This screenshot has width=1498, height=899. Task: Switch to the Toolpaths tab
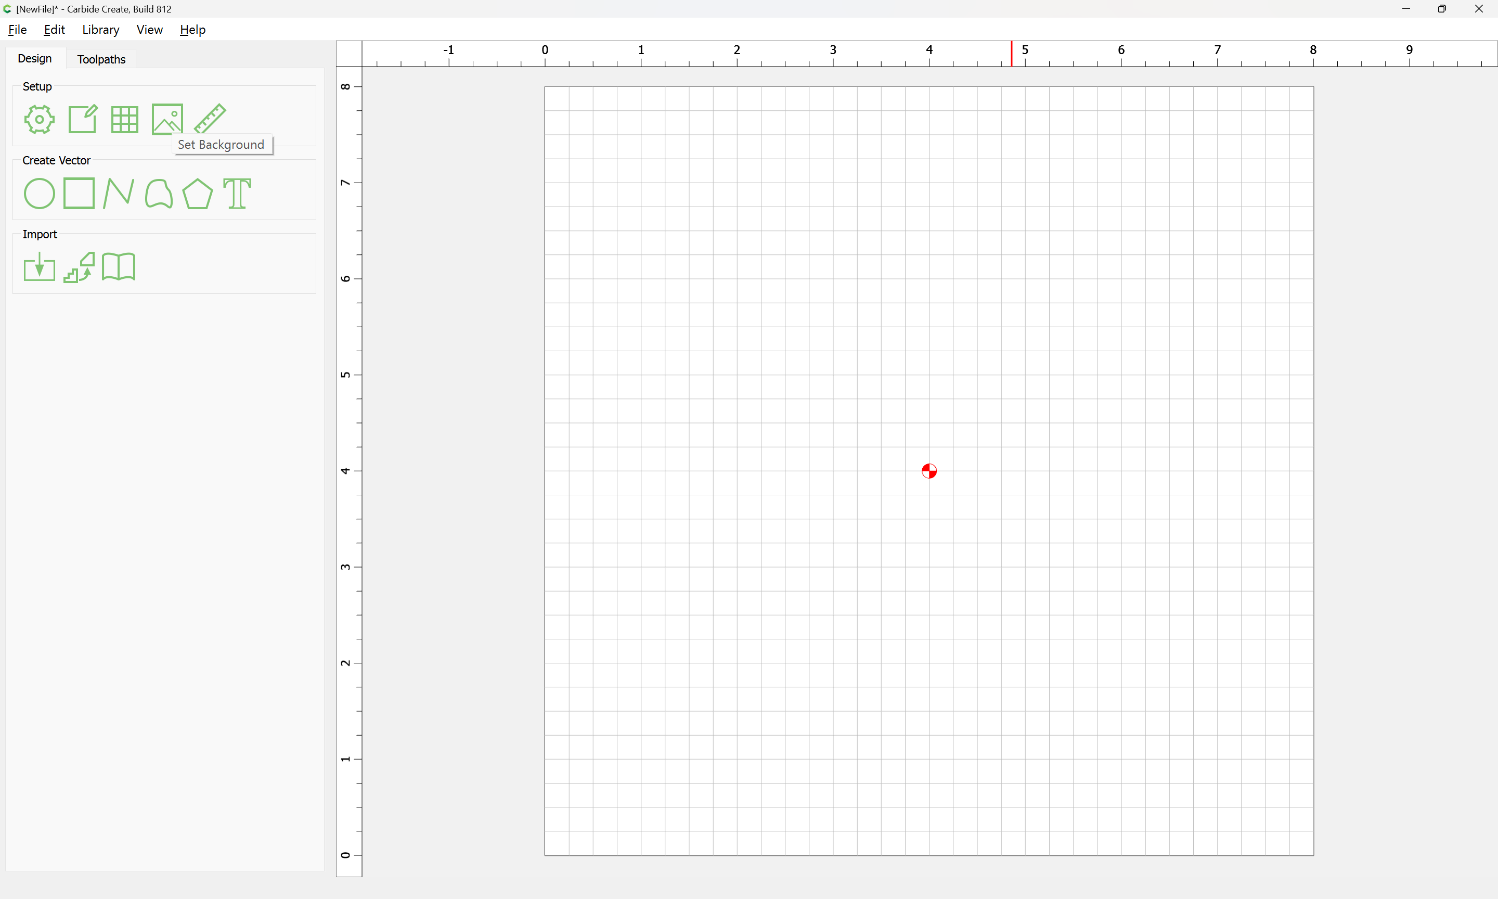pos(101,59)
